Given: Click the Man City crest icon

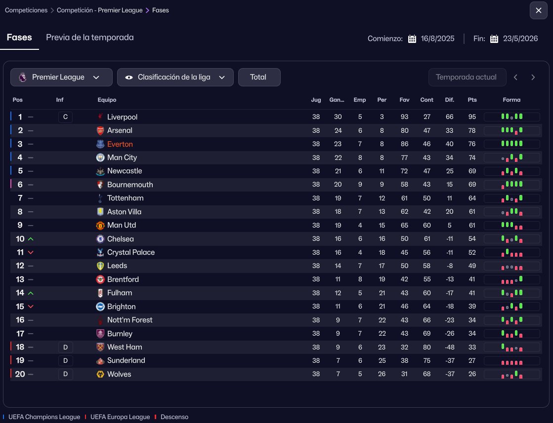Looking at the screenshot, I should 100,157.
